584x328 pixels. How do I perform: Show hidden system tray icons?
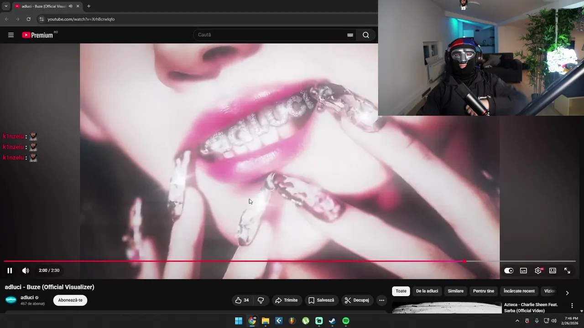pyautogui.click(x=517, y=321)
